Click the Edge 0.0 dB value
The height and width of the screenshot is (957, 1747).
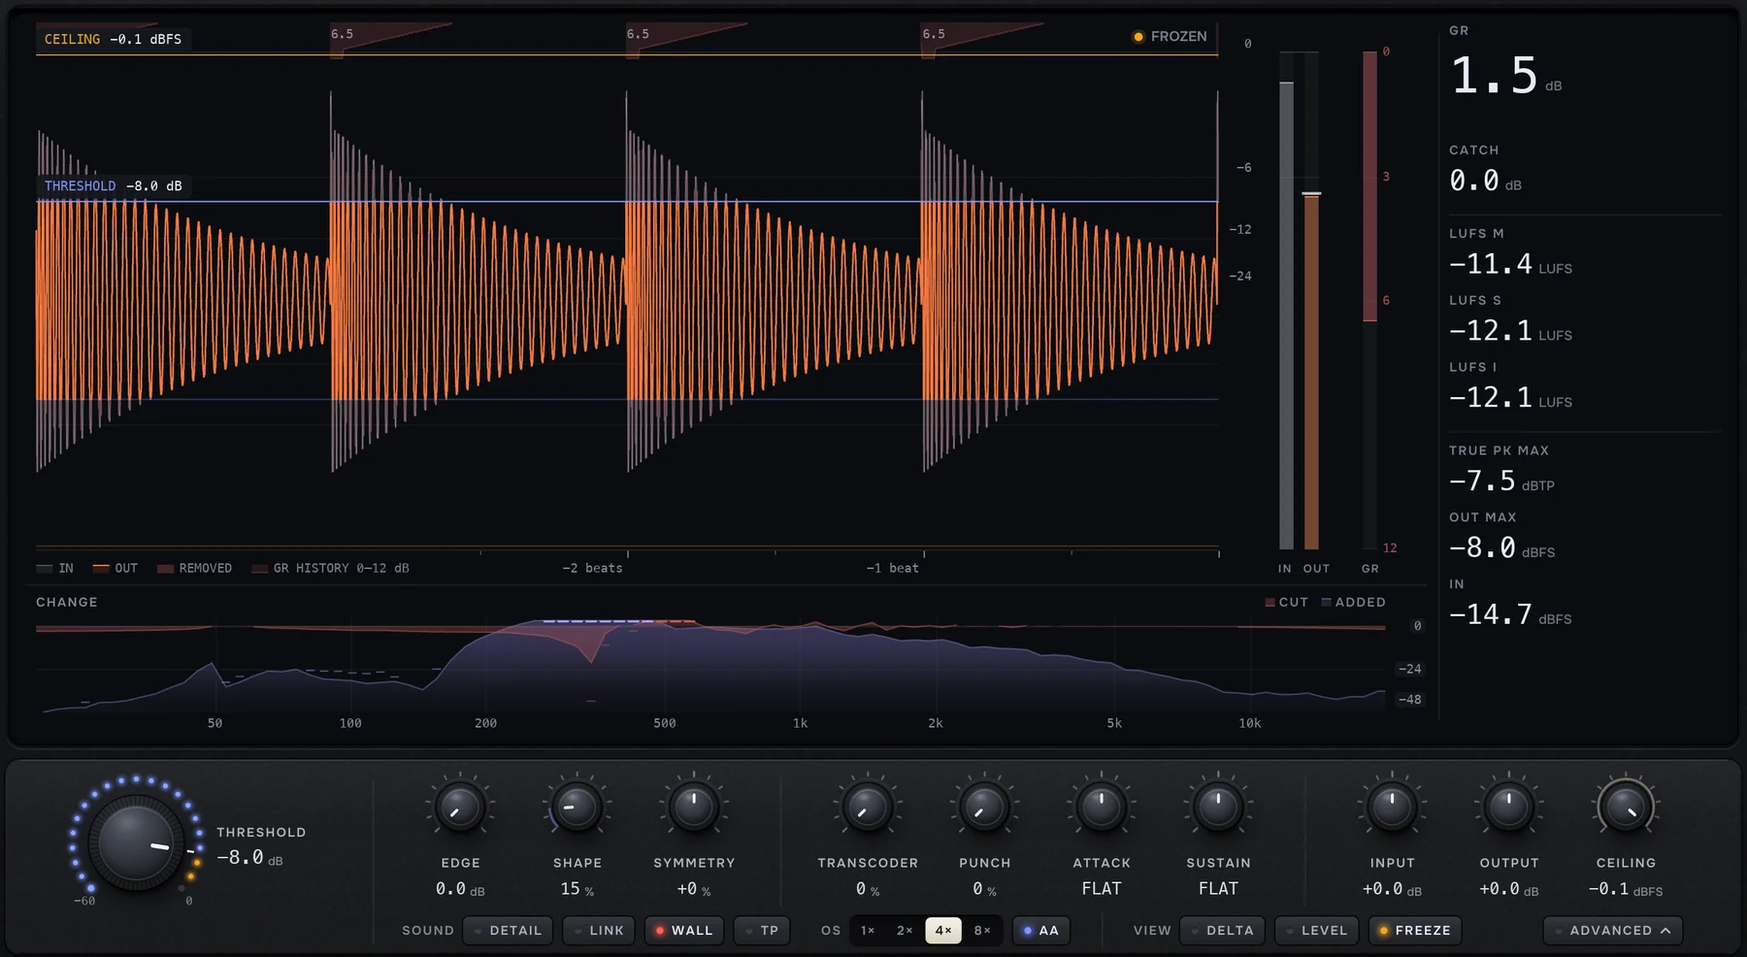460,889
